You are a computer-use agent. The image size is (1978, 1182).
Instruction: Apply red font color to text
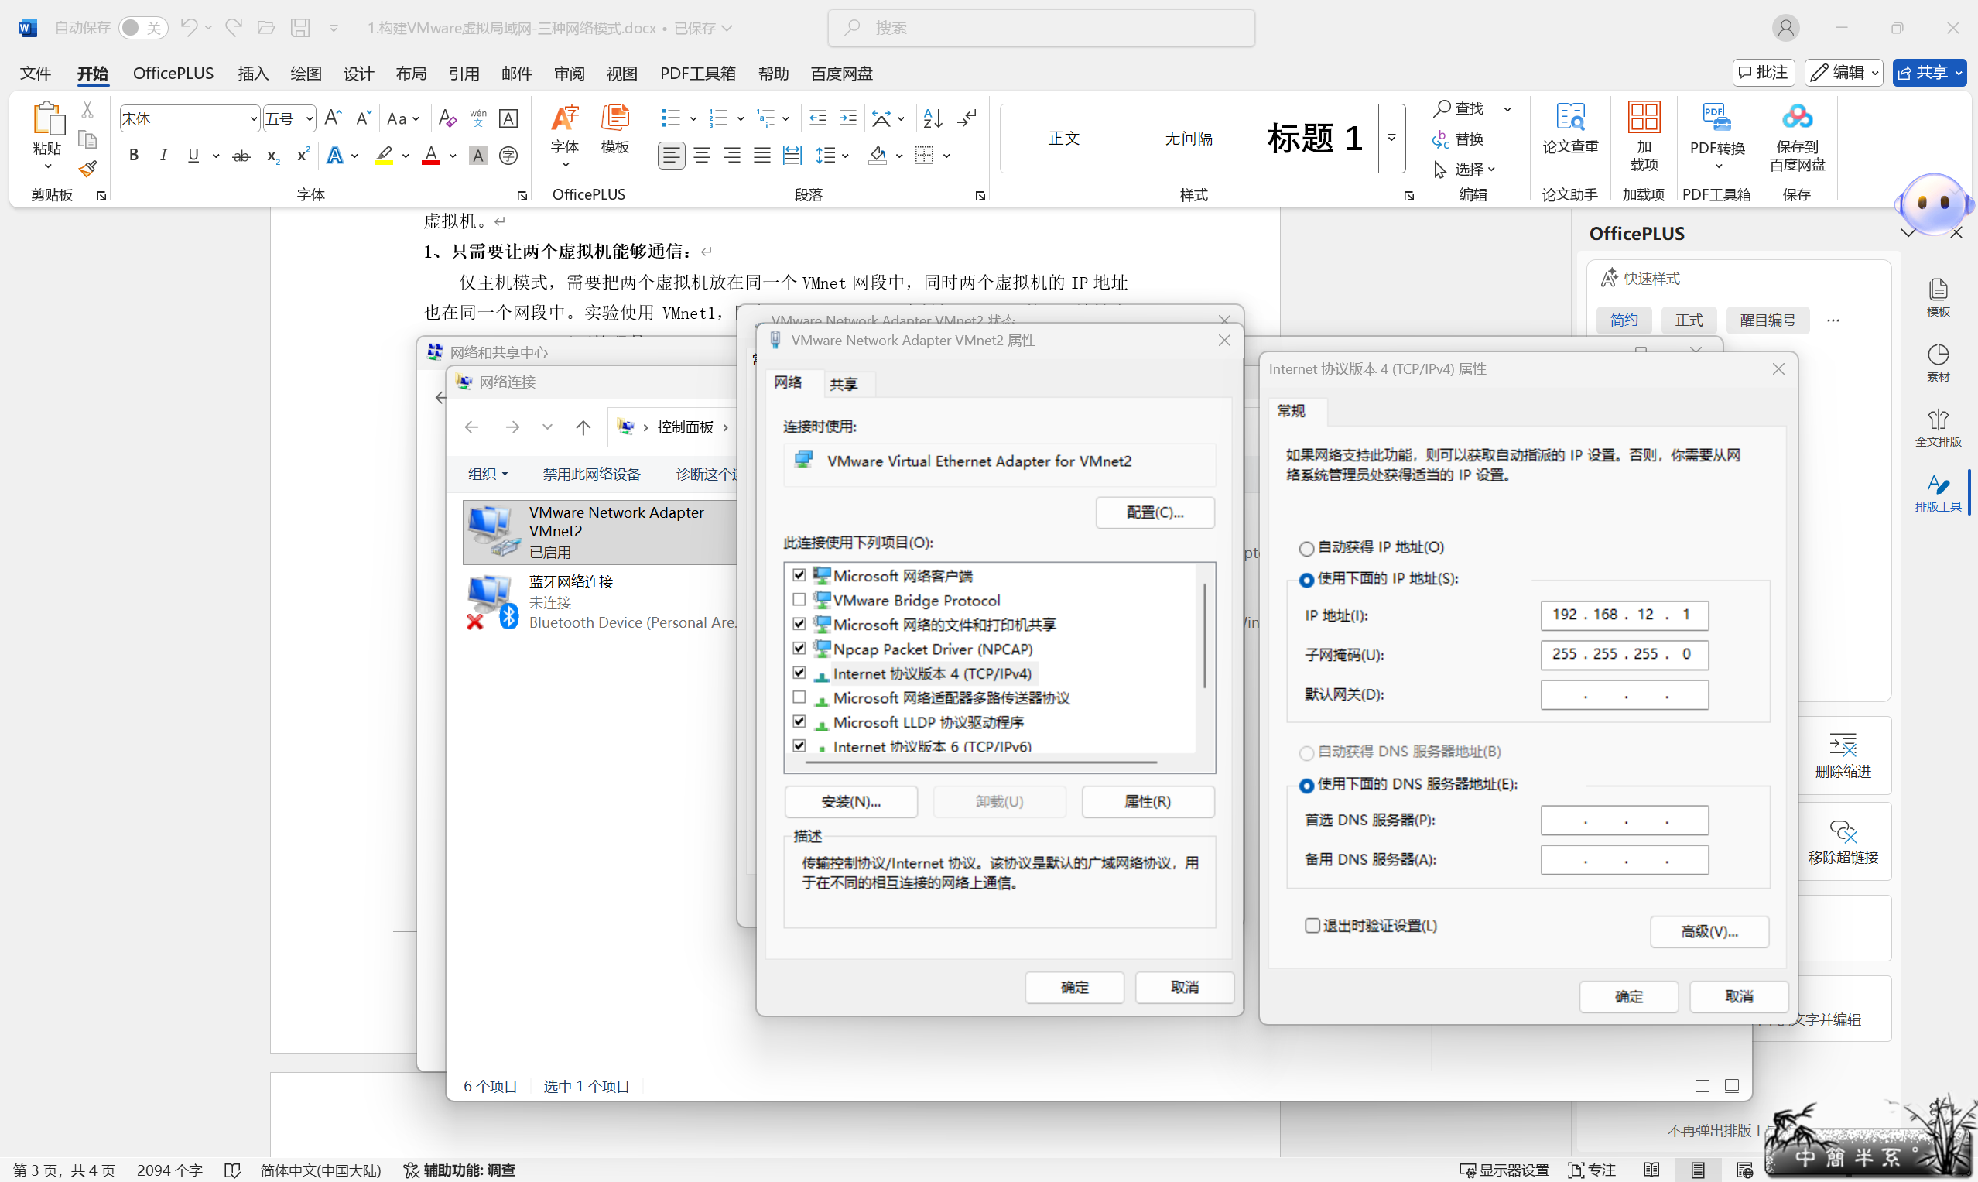coord(430,156)
